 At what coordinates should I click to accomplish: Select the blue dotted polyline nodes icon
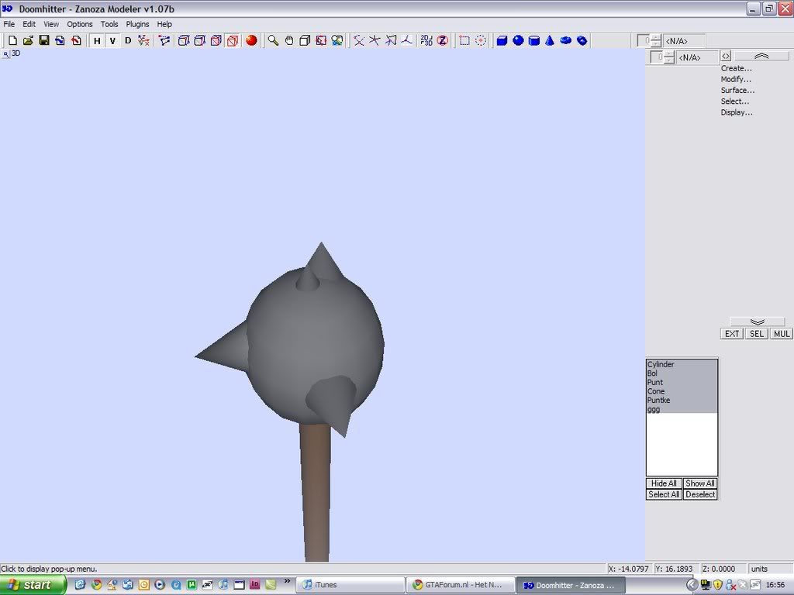[x=164, y=40]
